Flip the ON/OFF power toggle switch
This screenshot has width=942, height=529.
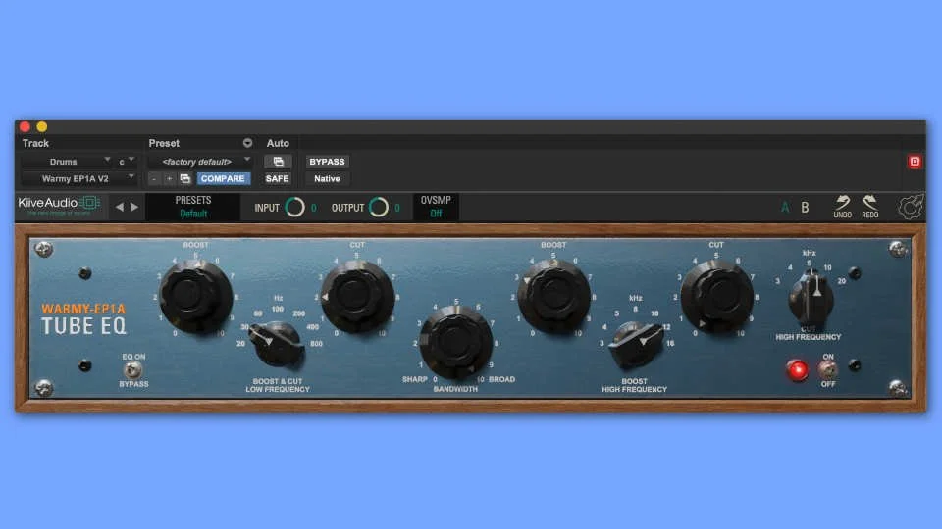coord(828,369)
